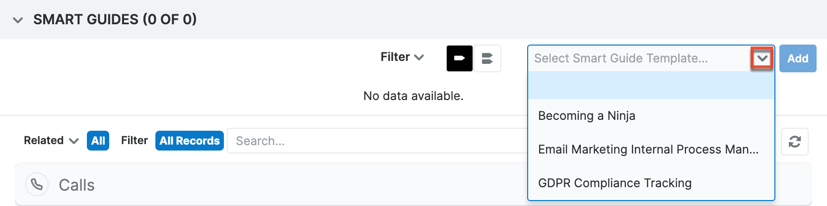The width and height of the screenshot is (827, 206).
Task: Switch to the horizontal guide view
Action: pos(460,58)
